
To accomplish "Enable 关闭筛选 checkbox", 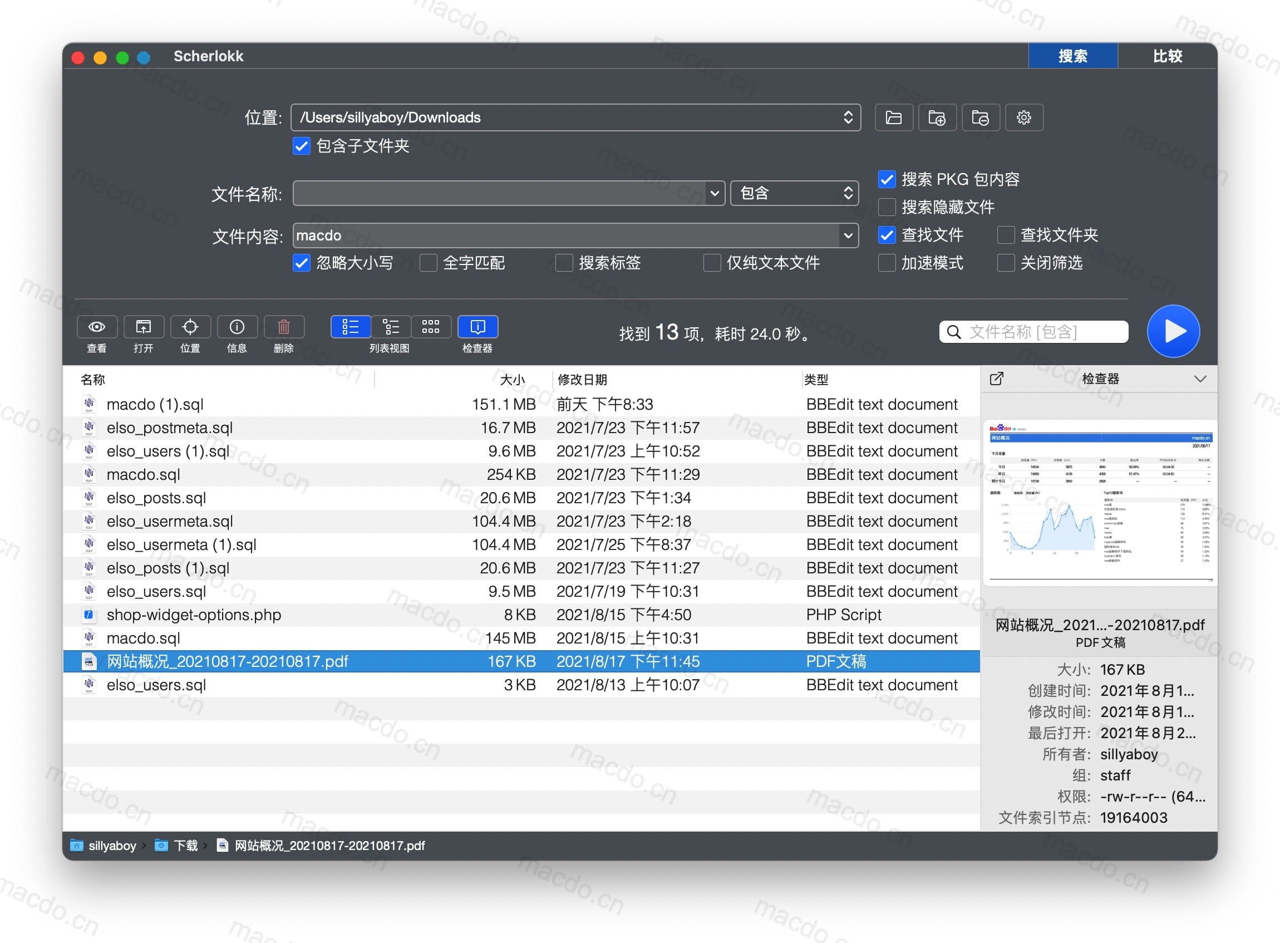I will tap(1006, 263).
